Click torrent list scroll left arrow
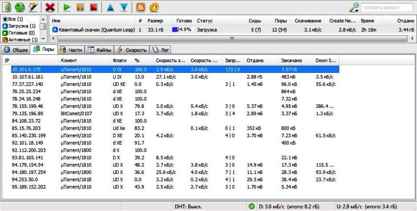This screenshot has height=211, width=417. (x=53, y=39)
